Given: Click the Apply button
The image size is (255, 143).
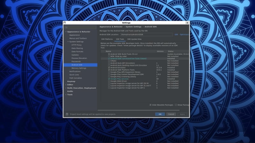Looking at the screenshot, I should click(x=182, y=114).
